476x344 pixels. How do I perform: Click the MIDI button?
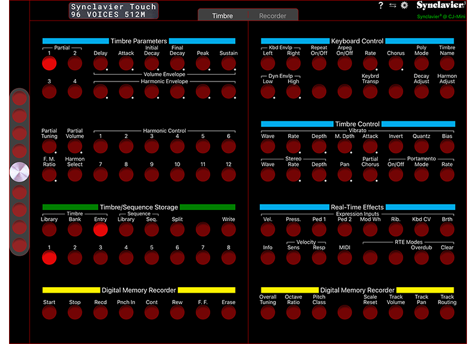pyautogui.click(x=345, y=258)
